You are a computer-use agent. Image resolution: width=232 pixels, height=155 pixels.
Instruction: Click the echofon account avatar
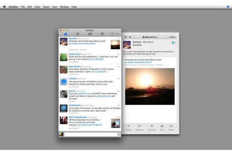coord(64,82)
